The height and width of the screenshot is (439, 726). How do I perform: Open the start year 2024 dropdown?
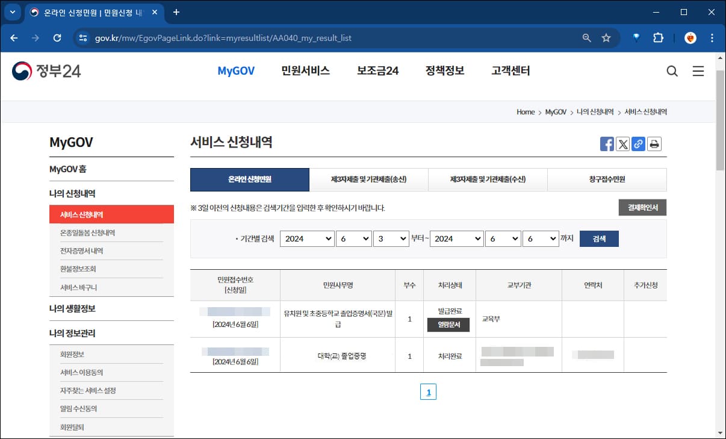307,238
